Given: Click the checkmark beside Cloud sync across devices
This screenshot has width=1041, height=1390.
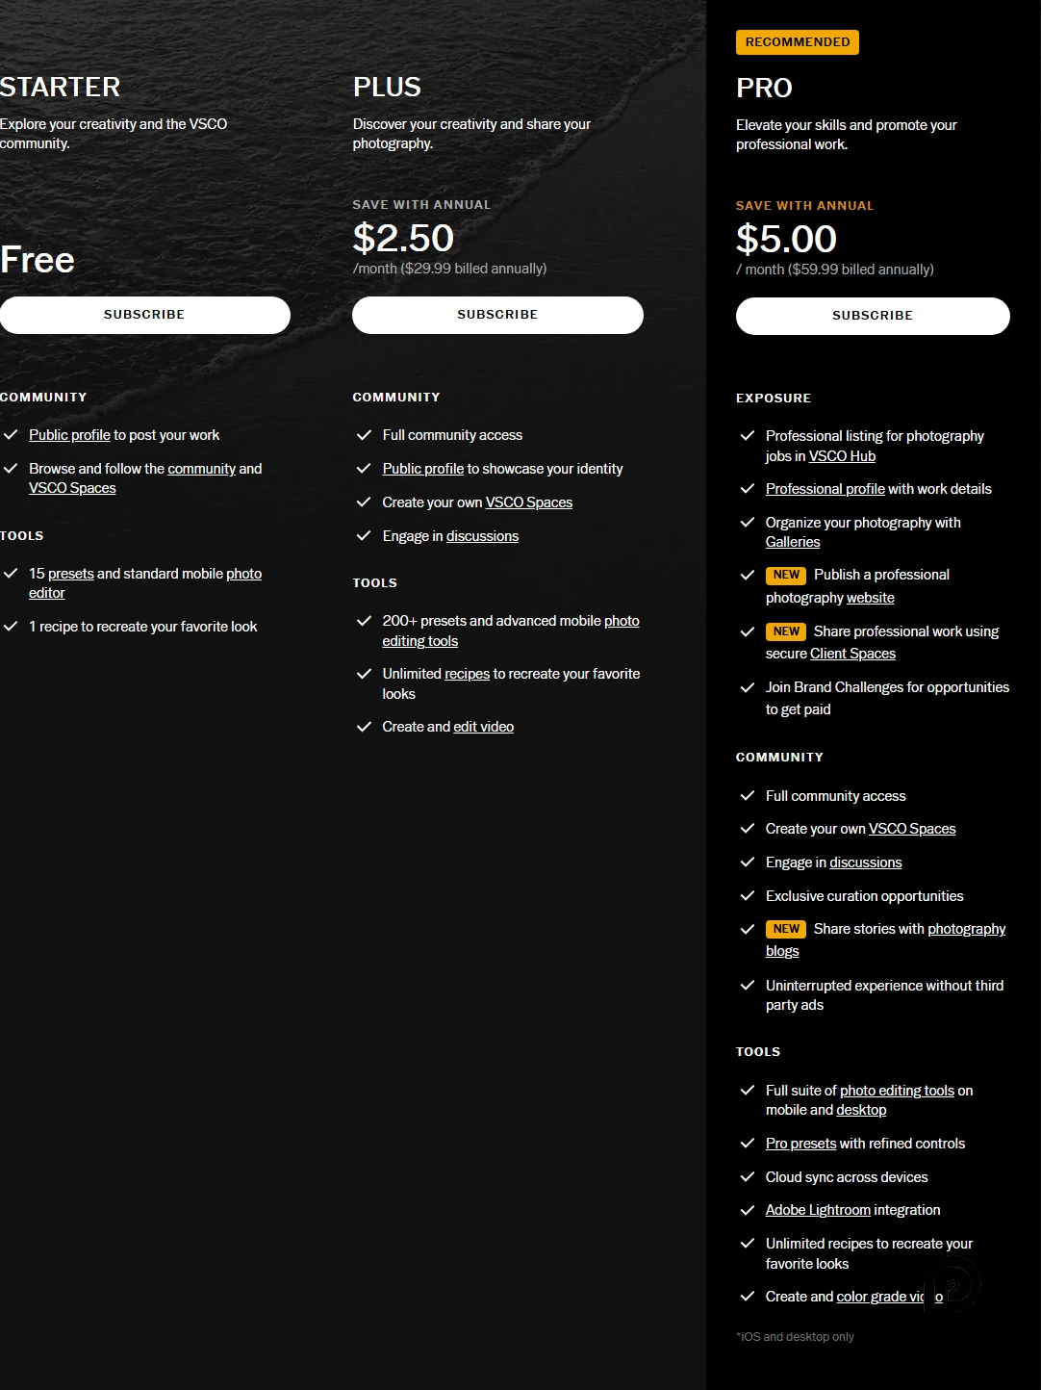Looking at the screenshot, I should coord(748,1176).
